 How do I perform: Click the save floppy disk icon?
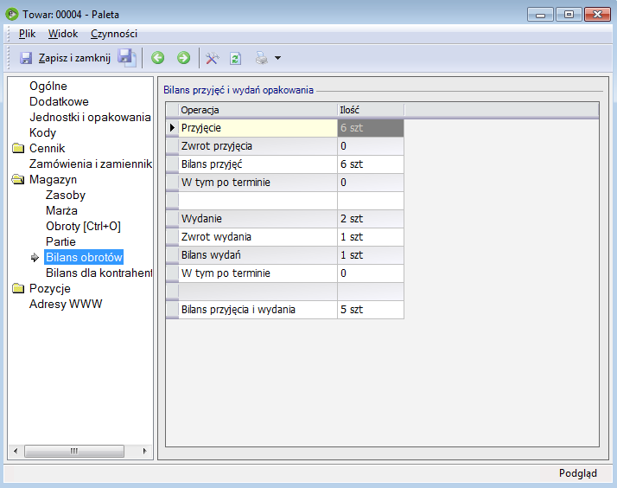pos(26,58)
